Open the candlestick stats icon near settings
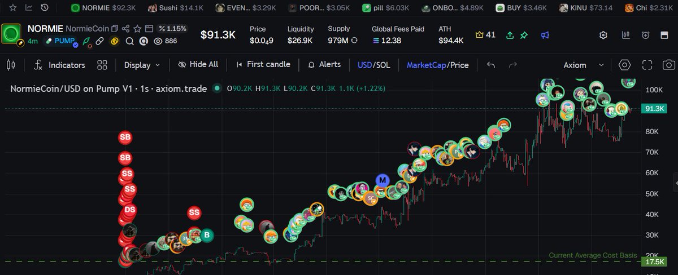678x275 pixels. 625,35
